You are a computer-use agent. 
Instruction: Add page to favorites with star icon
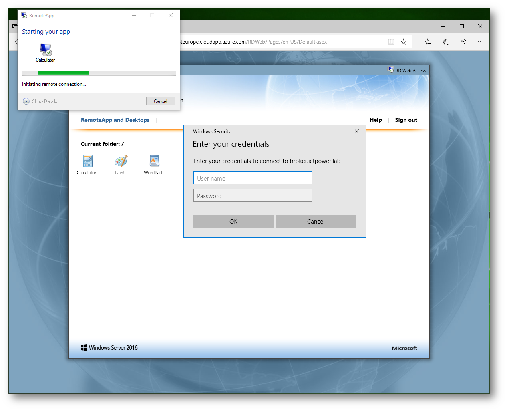pos(404,42)
